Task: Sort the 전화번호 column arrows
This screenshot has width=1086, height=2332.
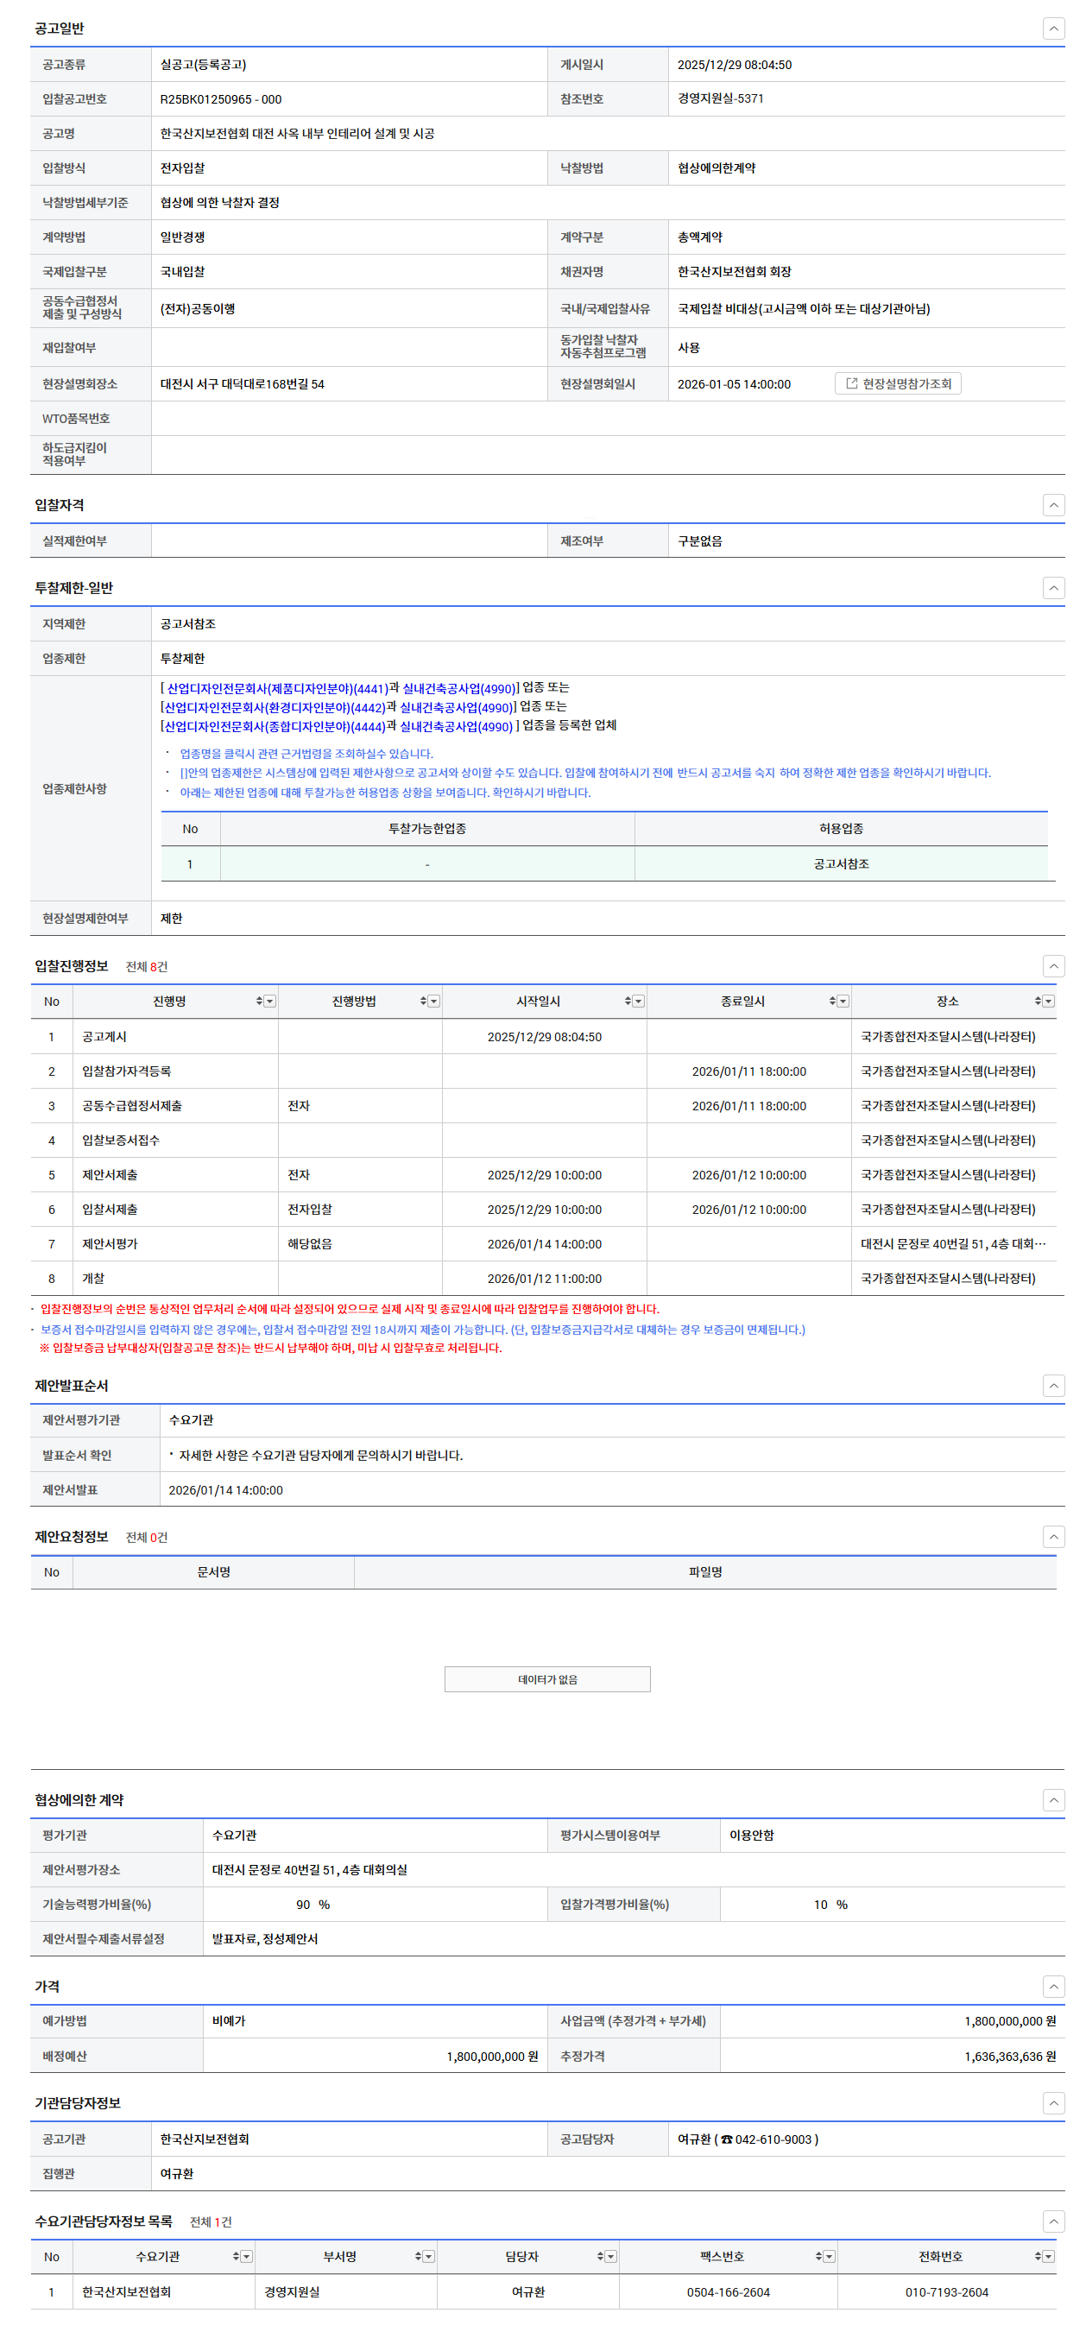Action: (1037, 2256)
